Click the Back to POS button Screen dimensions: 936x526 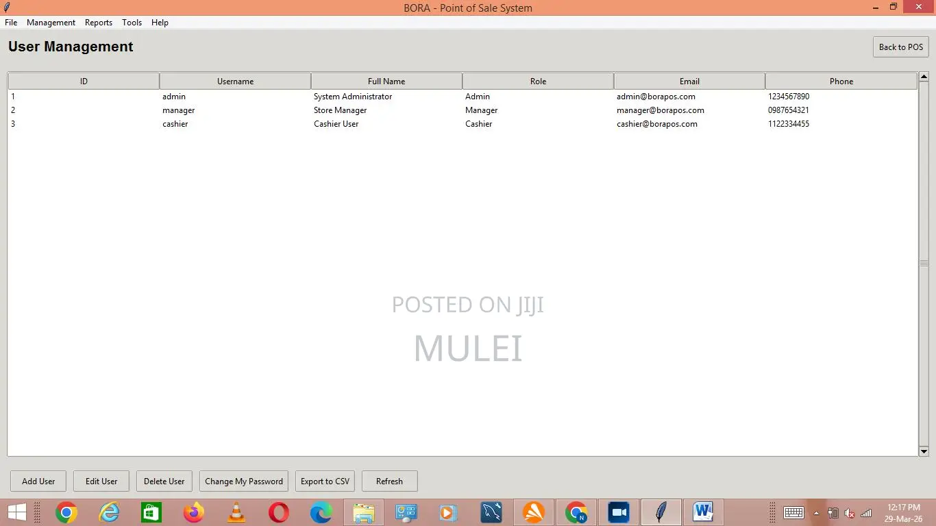coord(901,47)
